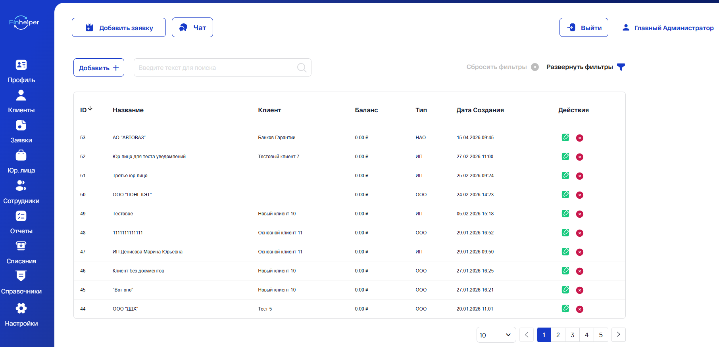Go to page 2
719x347 pixels.
click(x=558, y=335)
